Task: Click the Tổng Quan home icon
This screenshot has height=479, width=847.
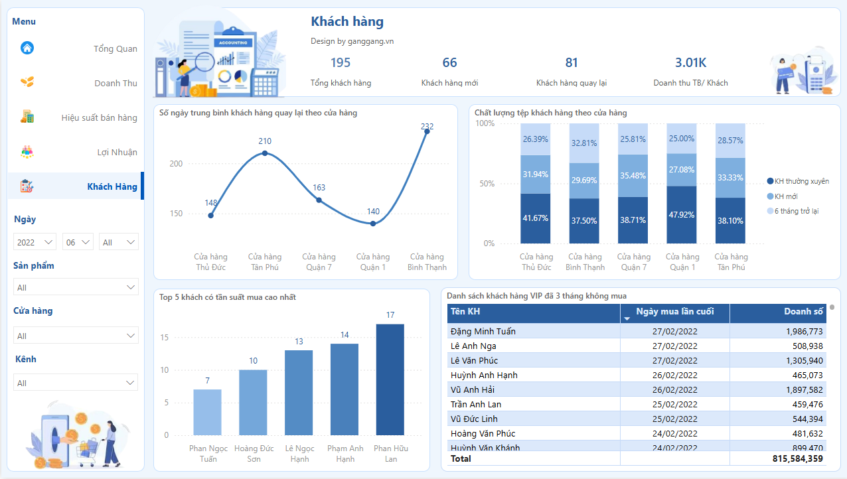Action: tap(27, 48)
